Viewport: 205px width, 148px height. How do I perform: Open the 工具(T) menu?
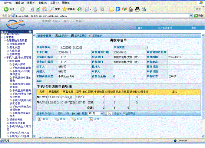click(54, 3)
